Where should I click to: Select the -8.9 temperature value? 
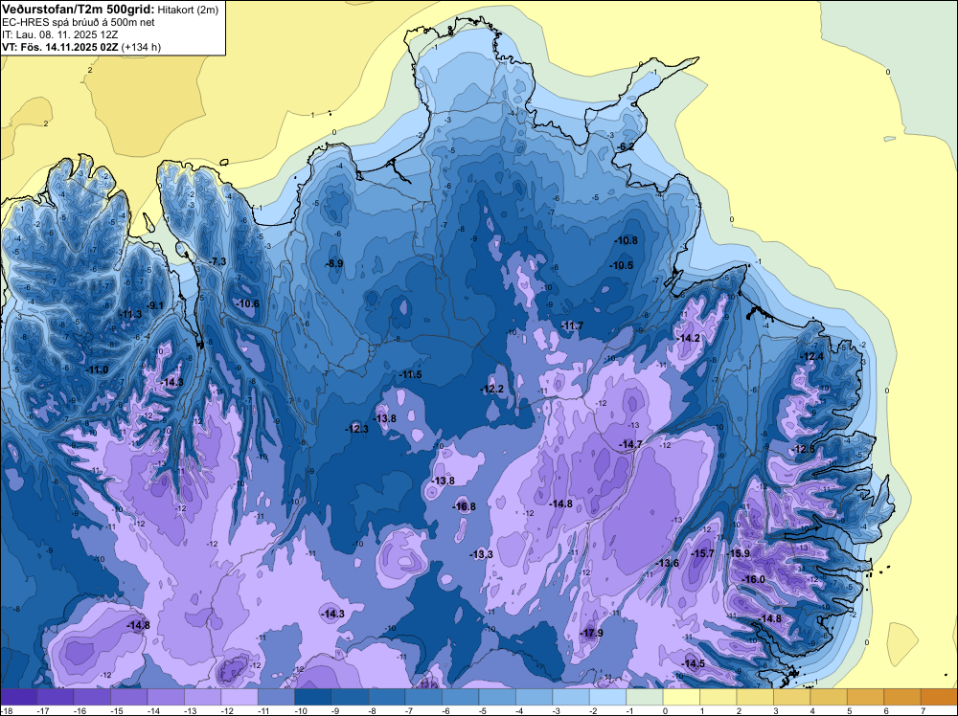(334, 263)
